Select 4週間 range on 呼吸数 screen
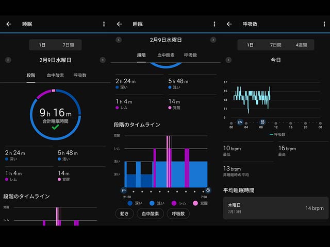This screenshot has width=330, height=247. point(301,45)
